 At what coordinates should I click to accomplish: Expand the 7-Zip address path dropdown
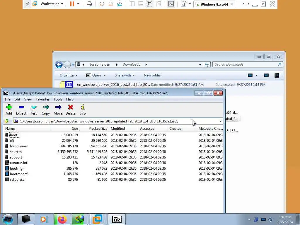tap(221, 121)
